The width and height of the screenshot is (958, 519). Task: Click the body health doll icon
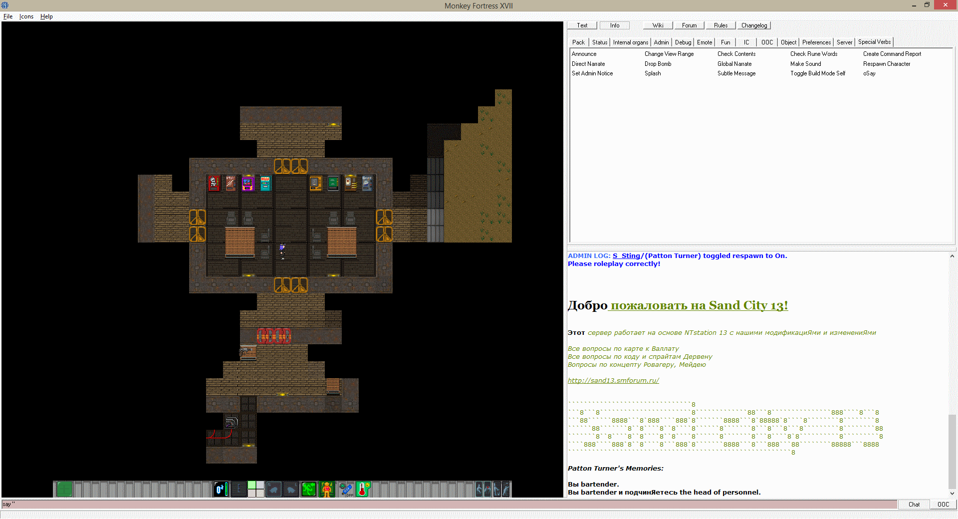click(327, 490)
